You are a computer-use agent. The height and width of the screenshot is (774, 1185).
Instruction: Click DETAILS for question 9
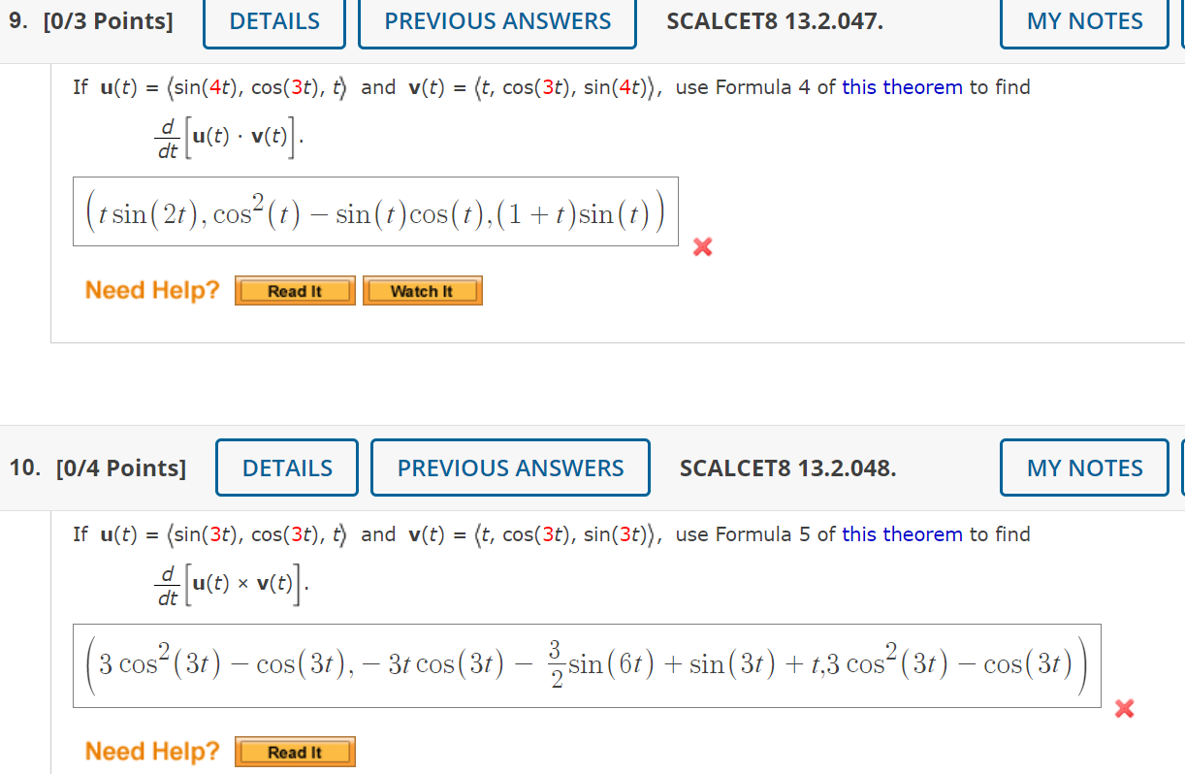(x=273, y=20)
